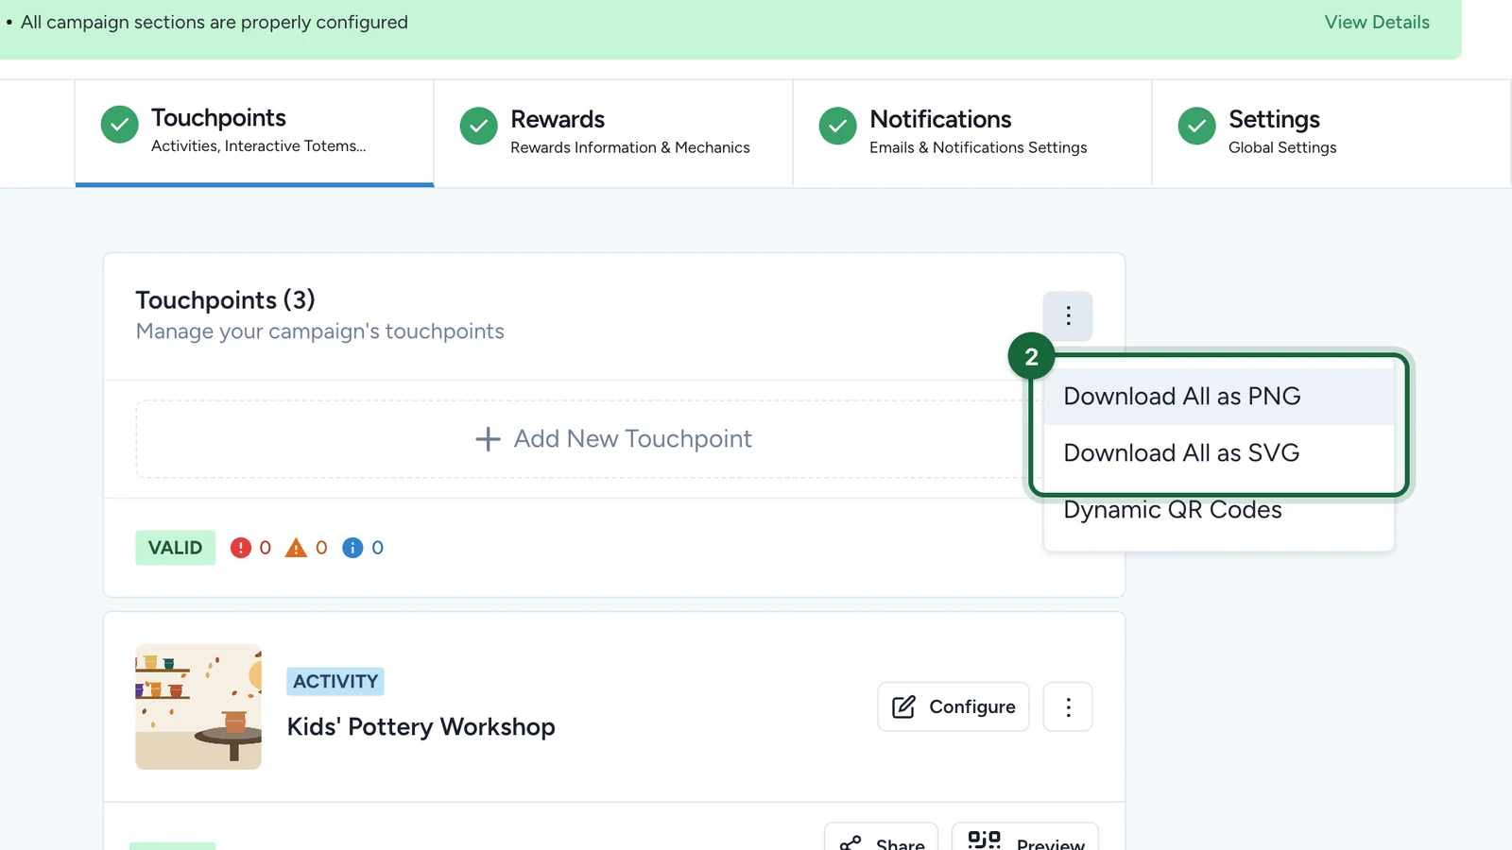This screenshot has width=1512, height=850.
Task: Click the red error count icon
Action: point(241,548)
